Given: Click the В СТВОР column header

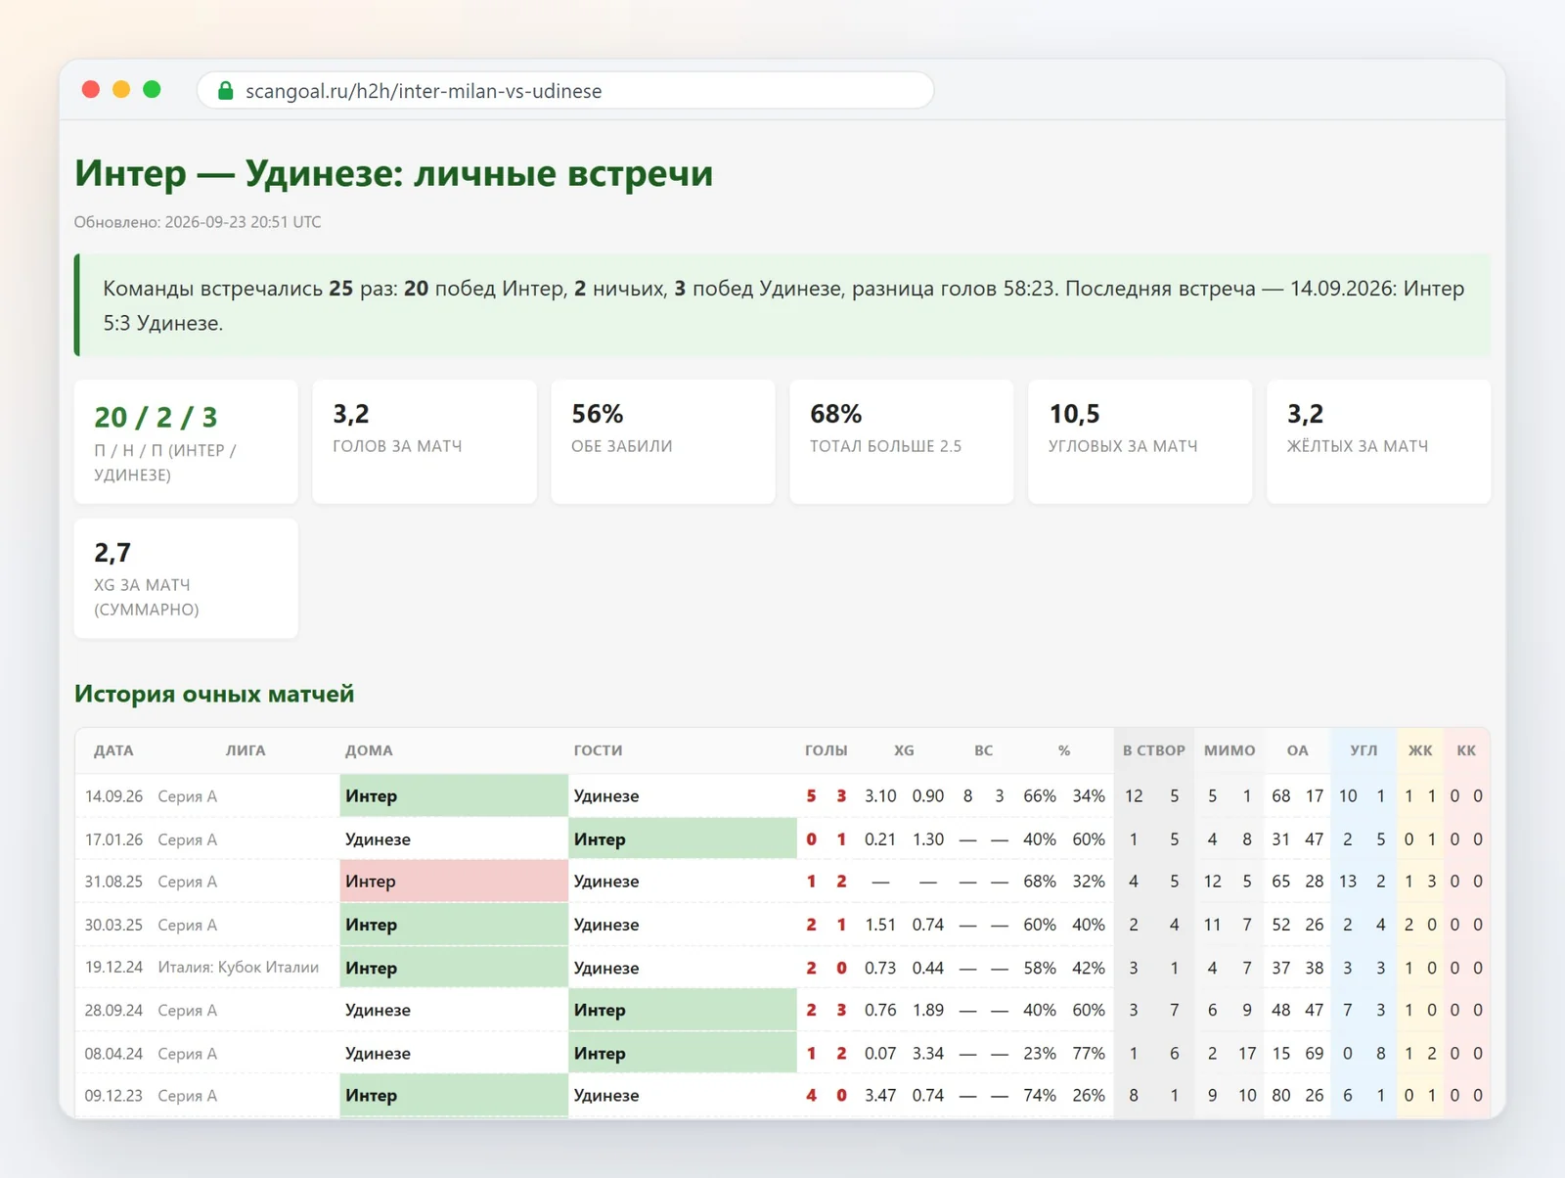Looking at the screenshot, I should (1154, 750).
